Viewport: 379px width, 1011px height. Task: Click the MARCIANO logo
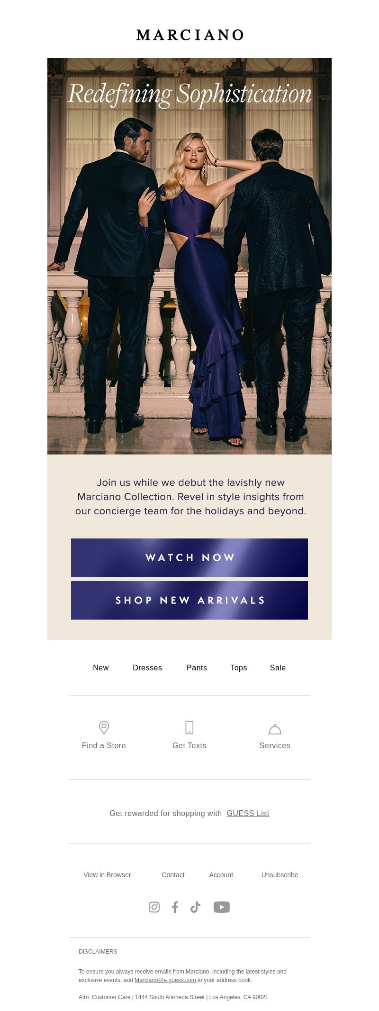[189, 35]
